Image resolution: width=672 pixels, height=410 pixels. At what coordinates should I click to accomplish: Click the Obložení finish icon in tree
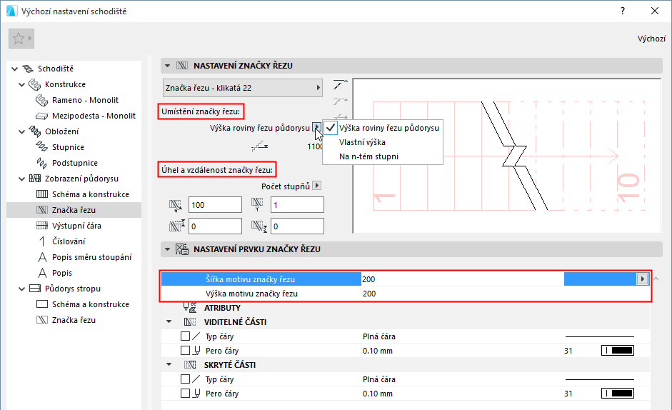point(35,131)
